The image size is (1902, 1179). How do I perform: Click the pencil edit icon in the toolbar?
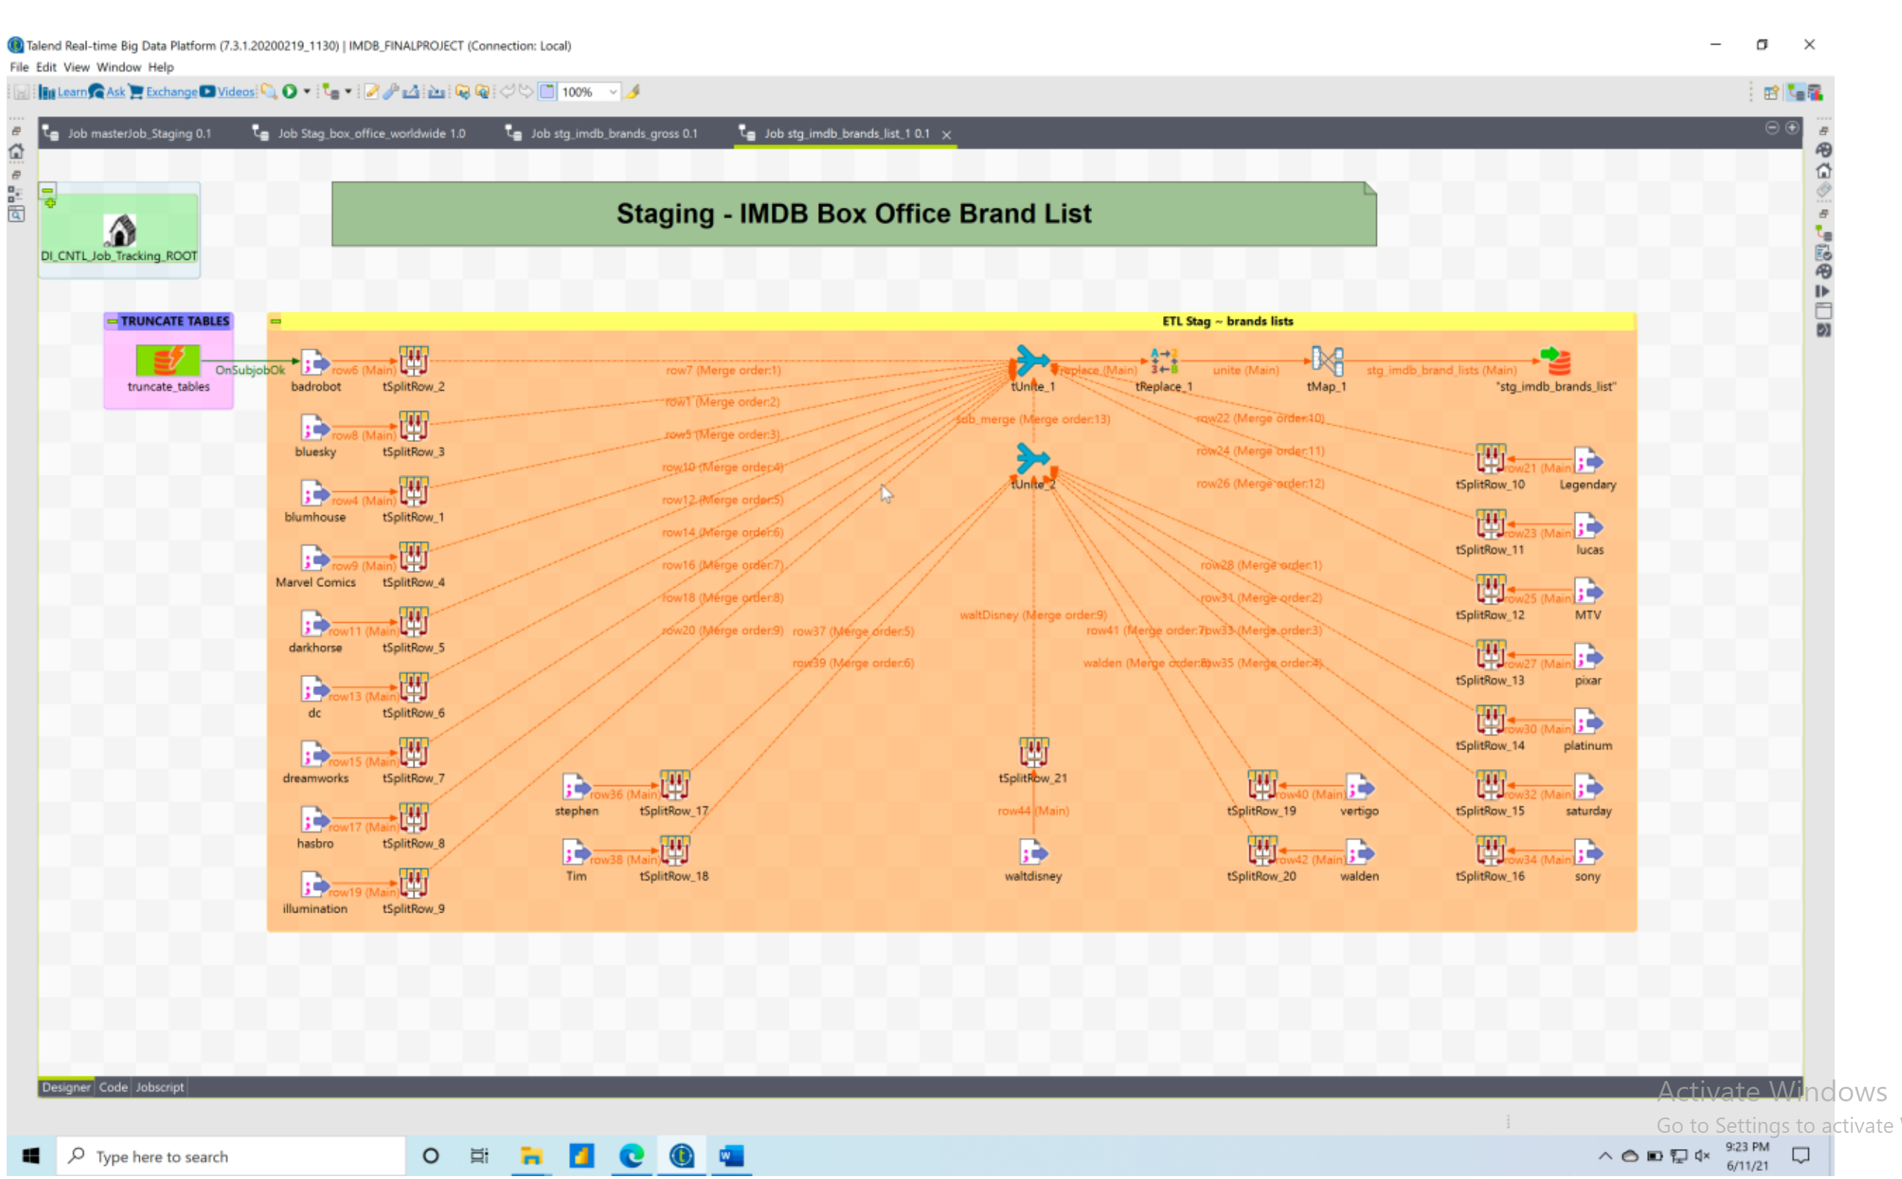click(x=371, y=92)
